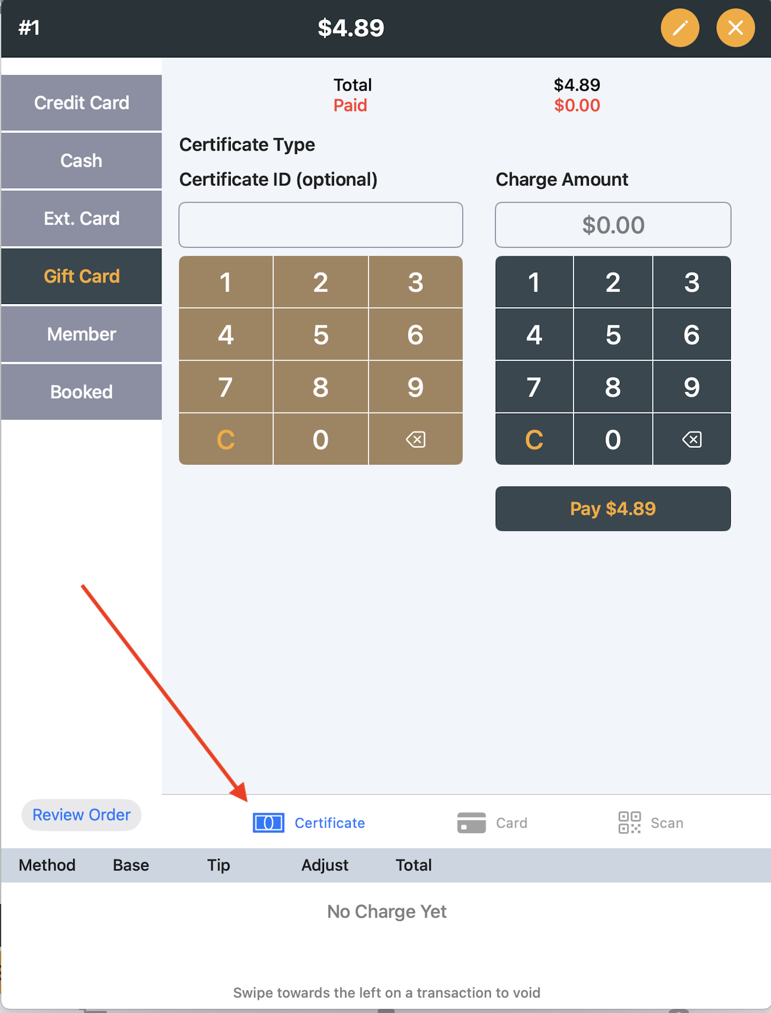Click the Pay $4.89 button
The height and width of the screenshot is (1013, 771).
tap(613, 509)
